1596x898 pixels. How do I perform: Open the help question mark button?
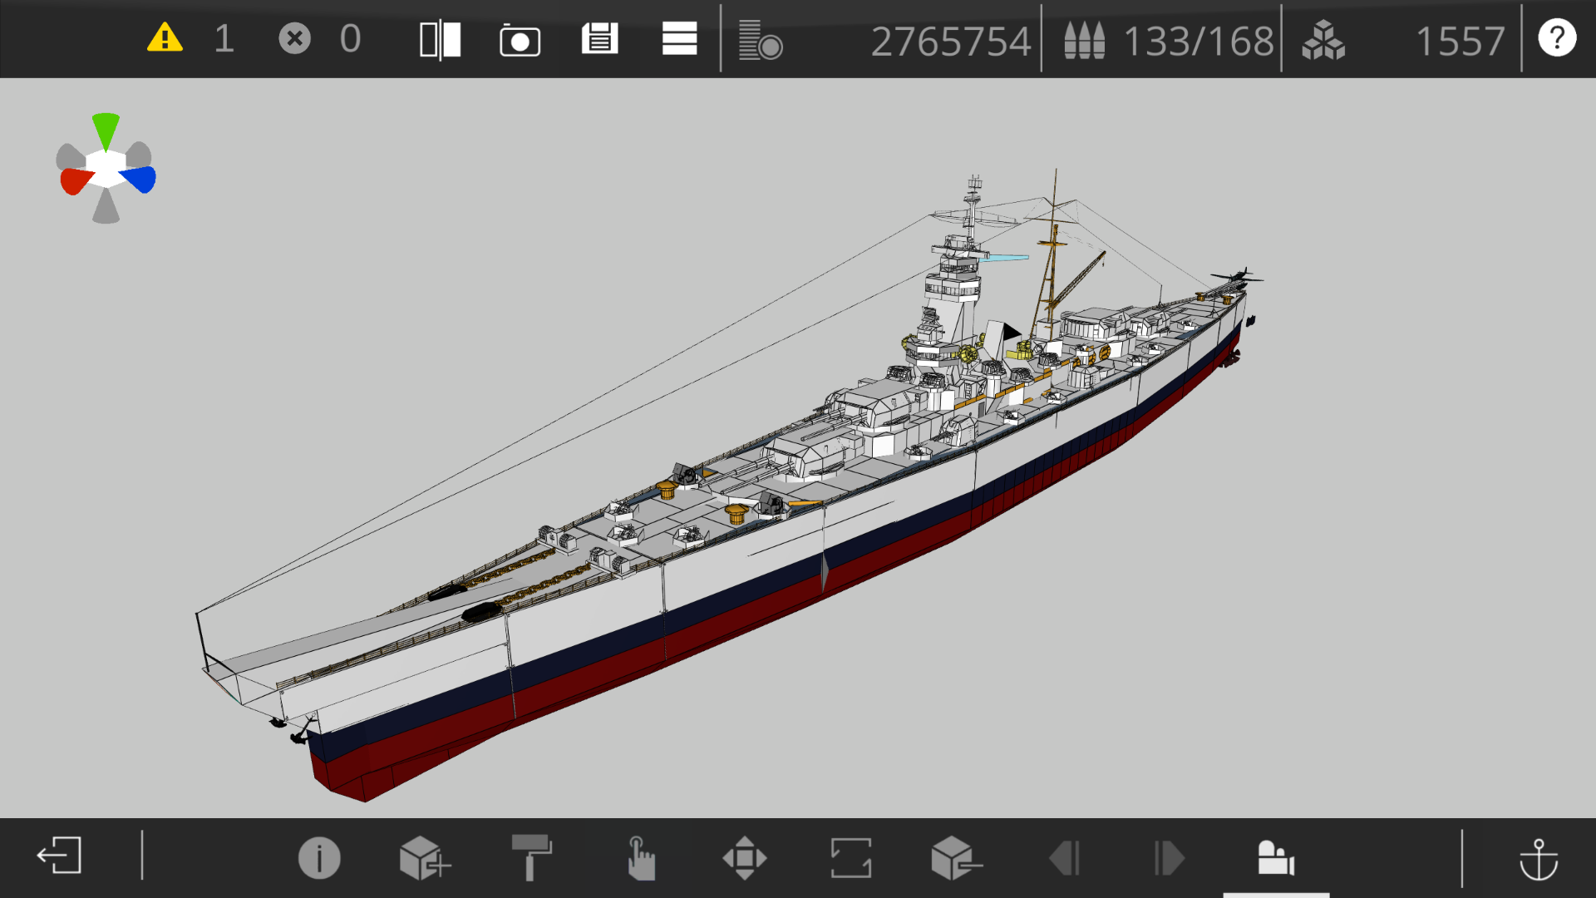tap(1557, 38)
